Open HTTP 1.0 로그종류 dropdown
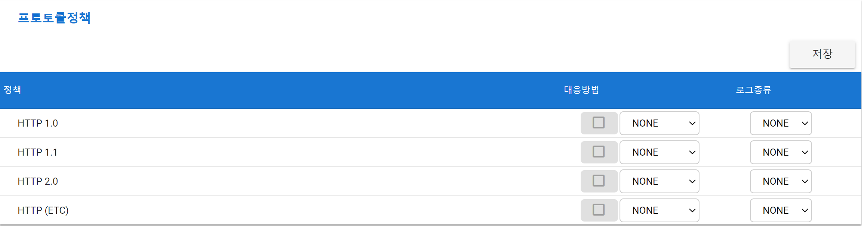 [781, 123]
